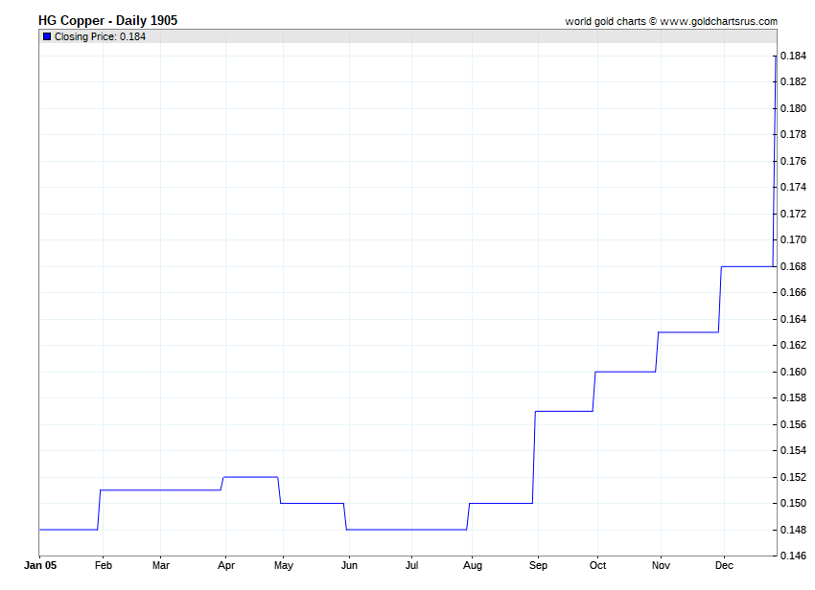Click the 0.152 price plateau in April
The width and height of the screenshot is (815, 590).
(250, 477)
